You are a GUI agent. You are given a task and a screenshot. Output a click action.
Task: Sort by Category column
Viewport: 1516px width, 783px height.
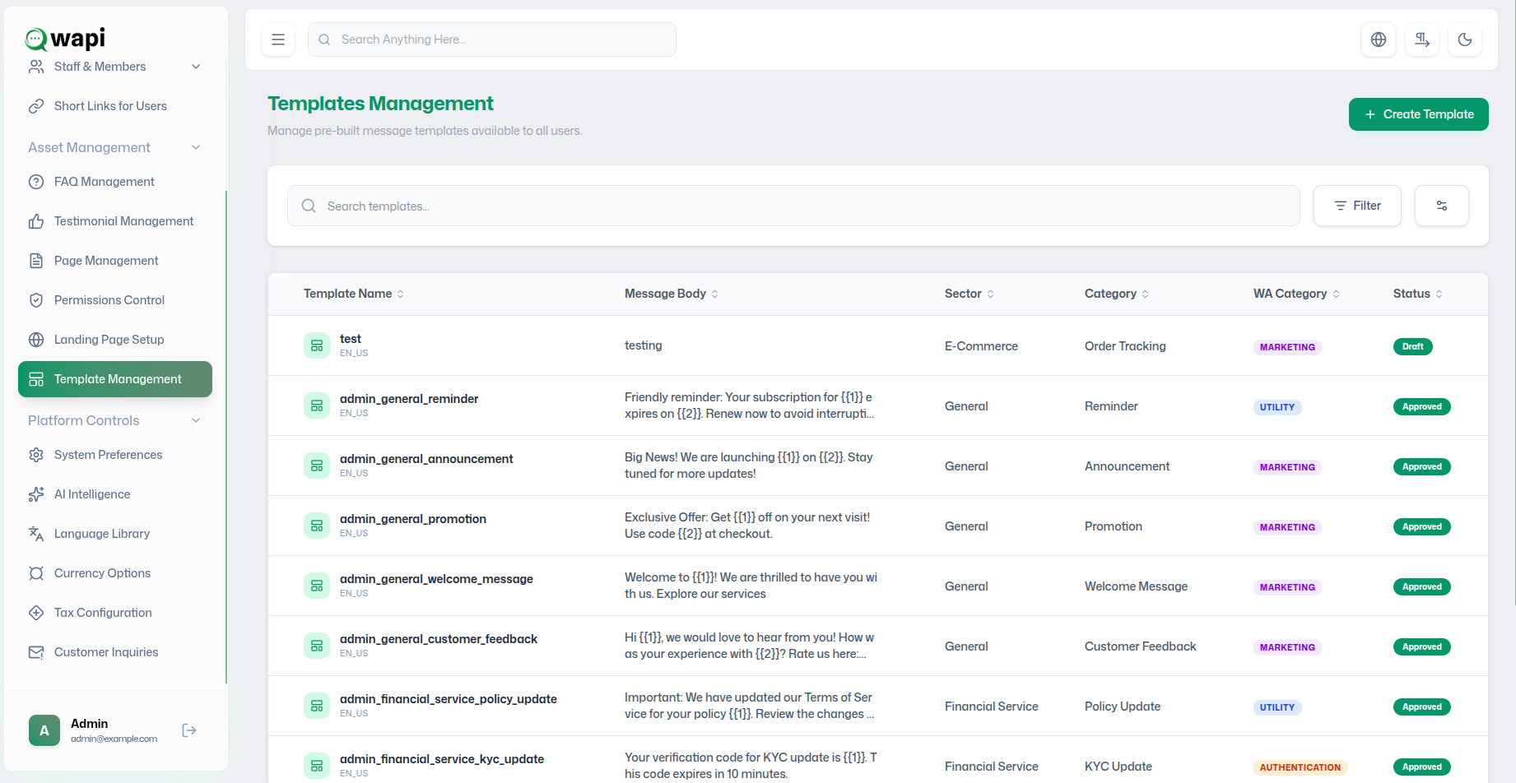1117,294
